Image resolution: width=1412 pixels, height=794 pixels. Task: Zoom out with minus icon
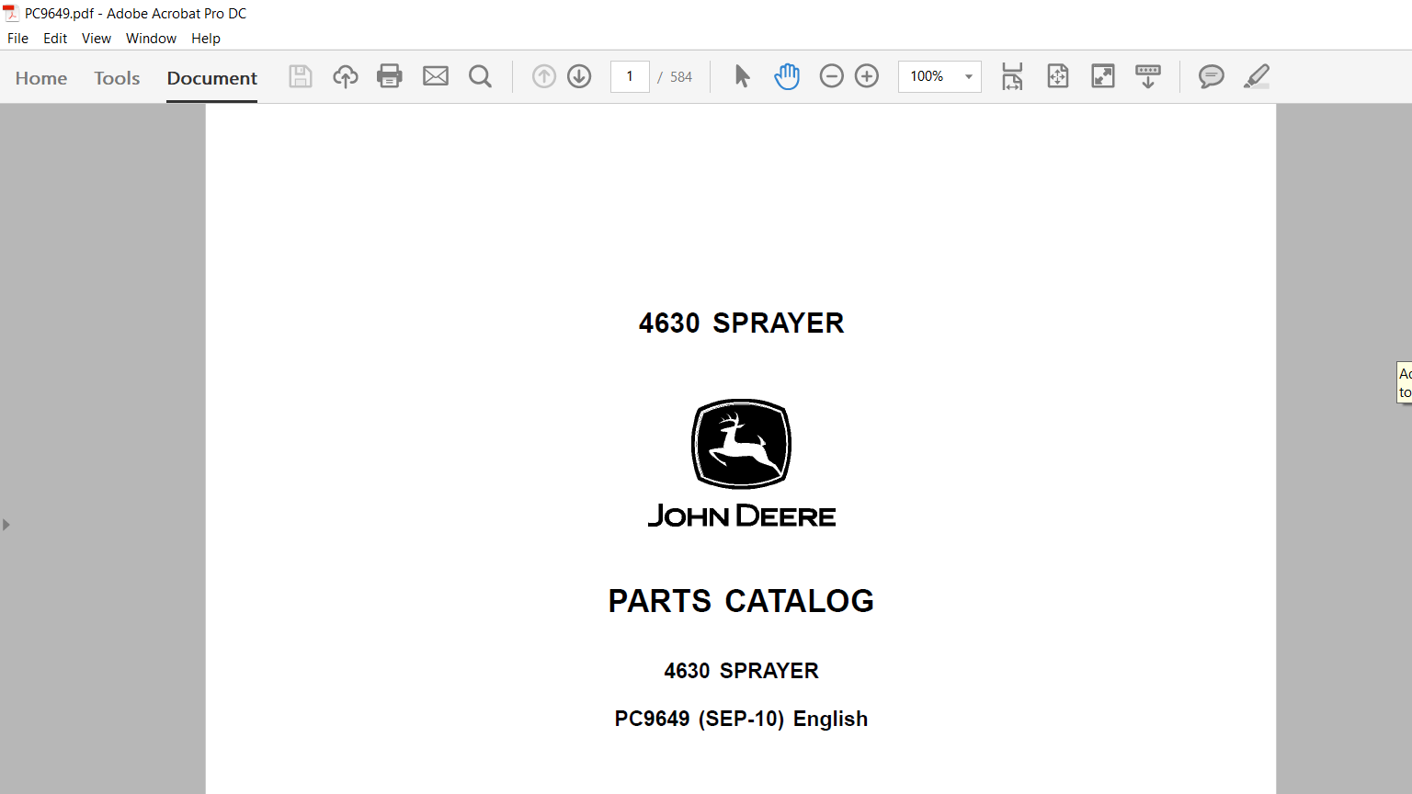(831, 76)
